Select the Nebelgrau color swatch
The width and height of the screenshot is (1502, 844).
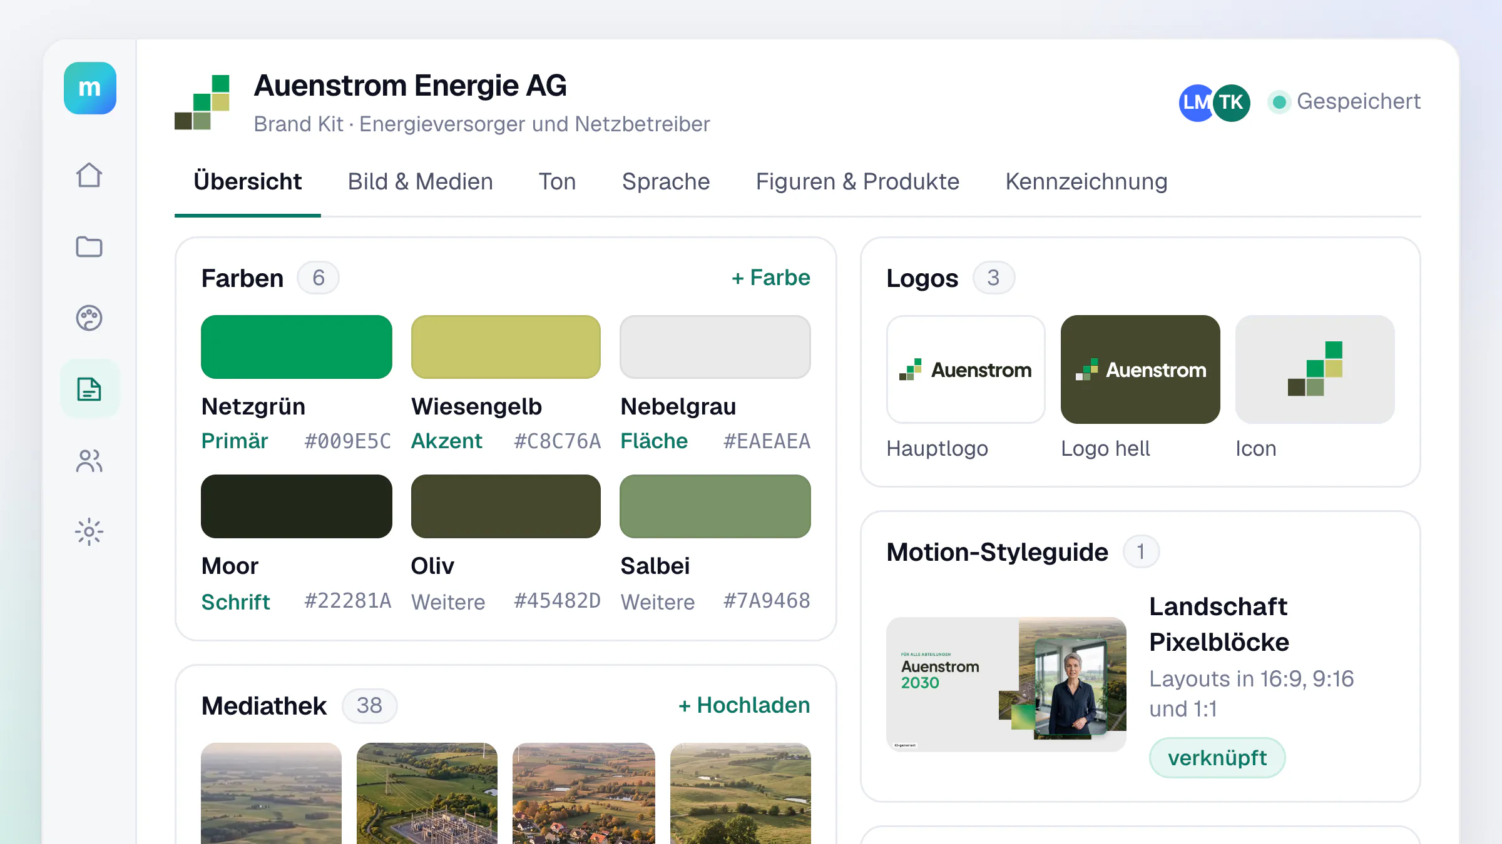[715, 347]
